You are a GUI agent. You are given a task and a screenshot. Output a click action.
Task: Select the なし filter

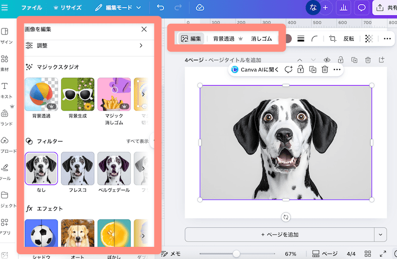click(x=41, y=169)
